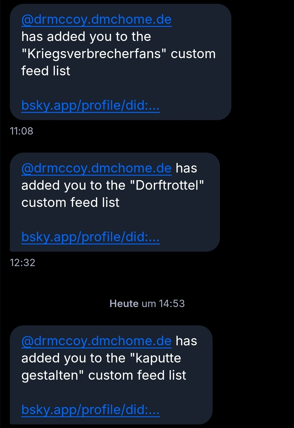
Task: Tap "has" beside the mention in Dorftrottel message
Action: point(186,168)
